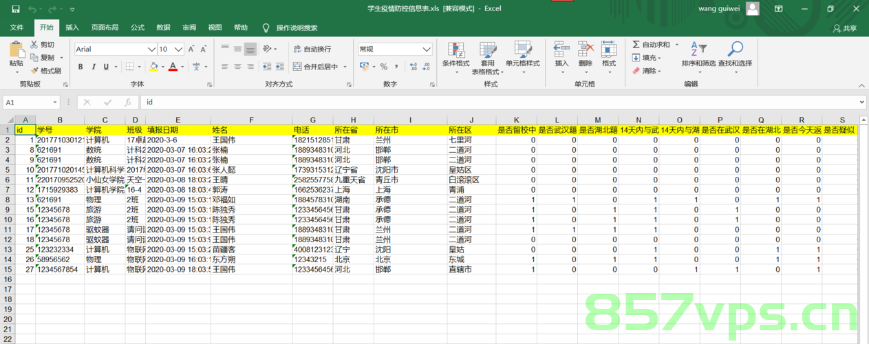
Task: Click the Delete cells (删除) icon
Action: (x=586, y=50)
